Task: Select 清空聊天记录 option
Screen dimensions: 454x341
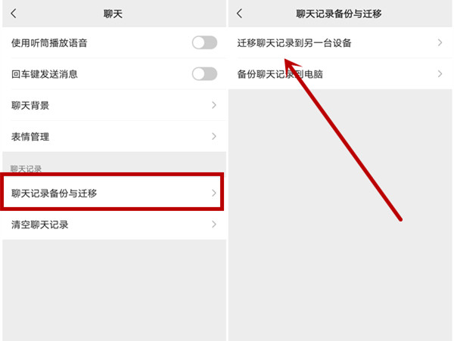Action: tap(114, 225)
